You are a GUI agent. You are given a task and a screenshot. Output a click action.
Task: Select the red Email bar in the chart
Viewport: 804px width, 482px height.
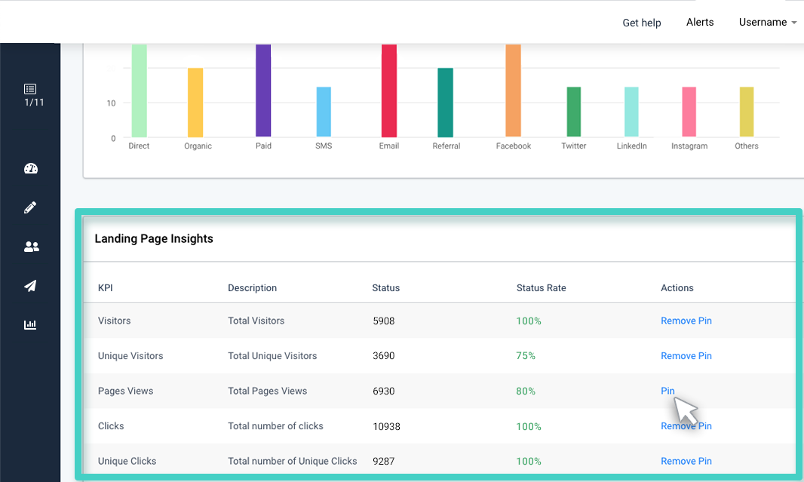coord(389,91)
